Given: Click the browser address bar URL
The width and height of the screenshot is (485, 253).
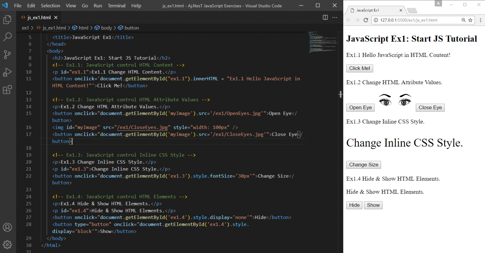Looking at the screenshot, I should 409,20.
